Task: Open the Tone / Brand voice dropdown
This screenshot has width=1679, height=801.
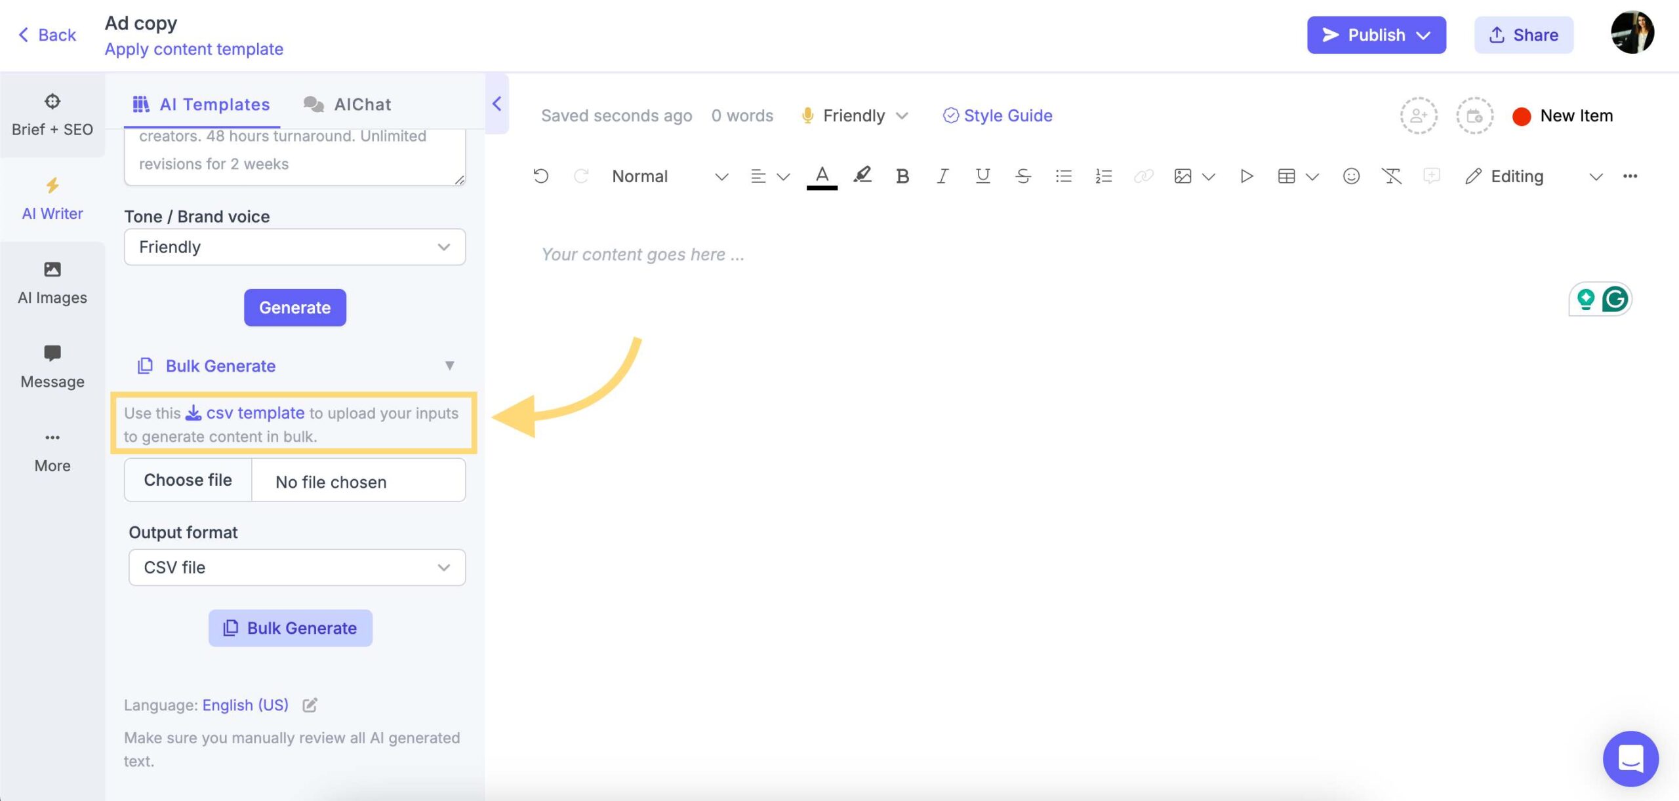Action: 294,247
